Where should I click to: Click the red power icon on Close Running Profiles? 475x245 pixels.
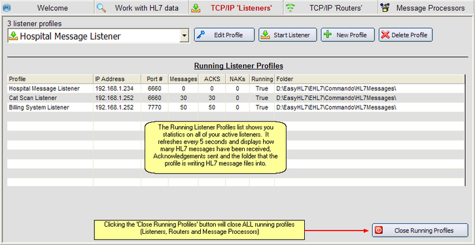pyautogui.click(x=378, y=231)
